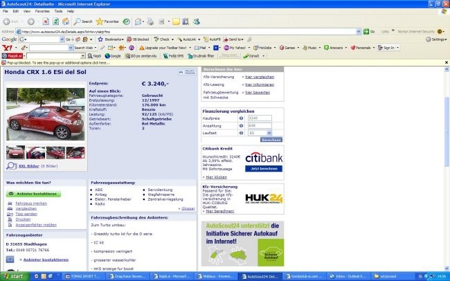The image size is (450, 281).
Task: Switch to Inbox Outlook taskbar window
Action: coord(348,276)
